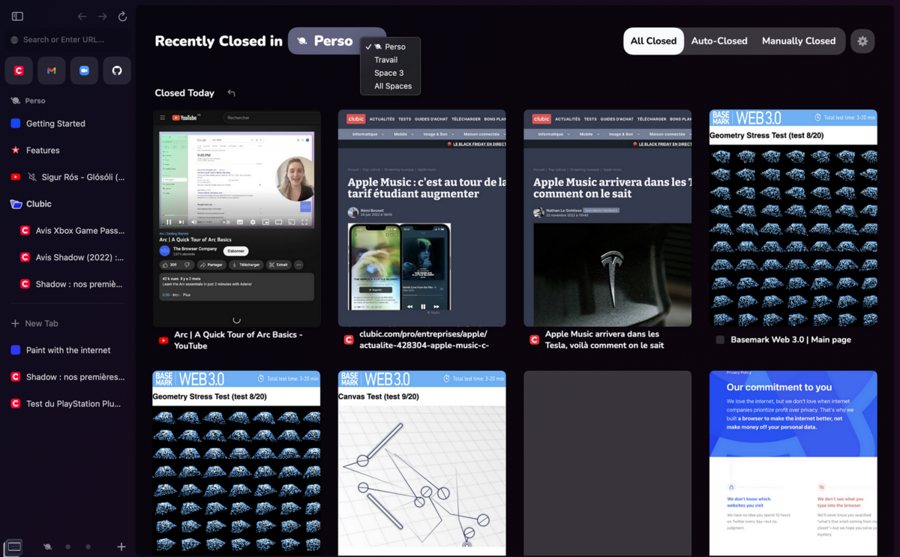This screenshot has width=900, height=557.
Task: Click the YouTube favicon under the first thumbnail
Action: [x=163, y=340]
